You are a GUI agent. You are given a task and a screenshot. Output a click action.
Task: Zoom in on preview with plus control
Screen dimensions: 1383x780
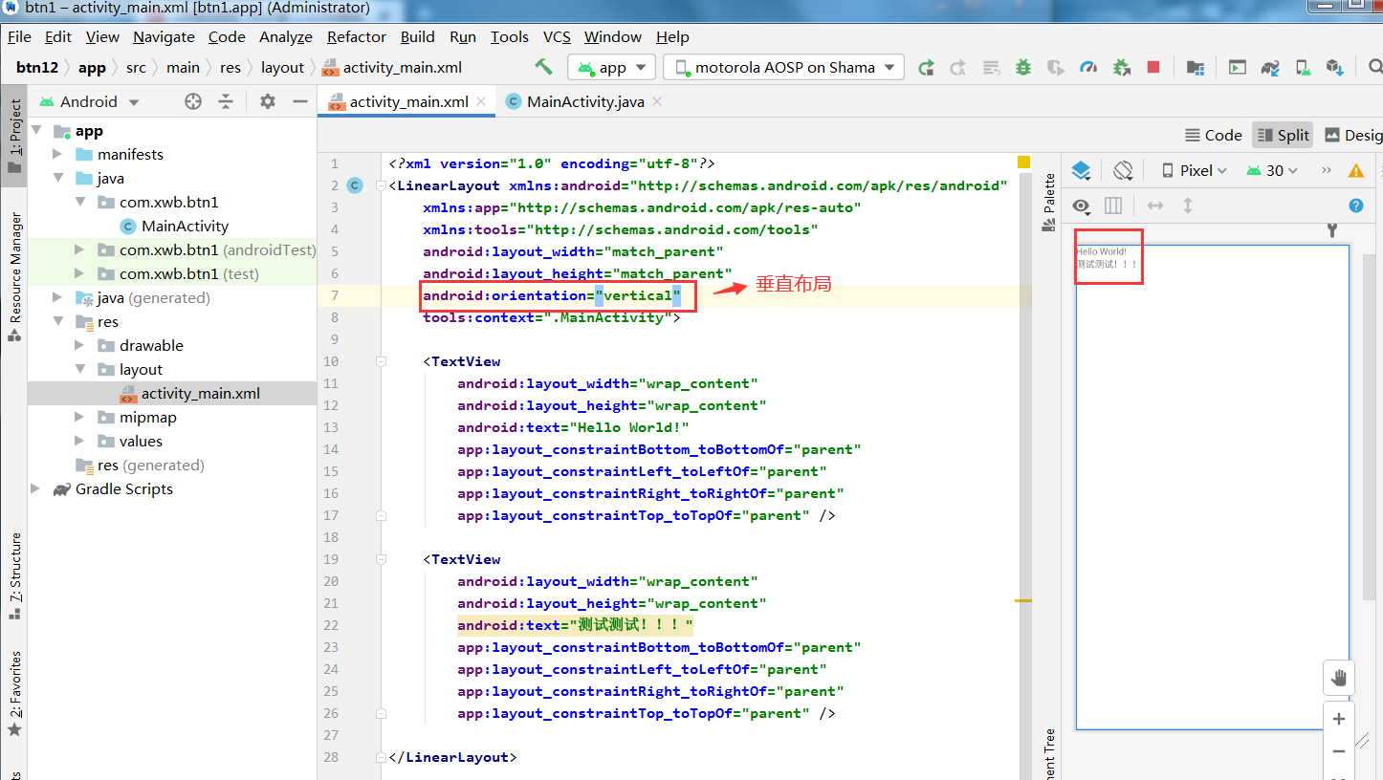click(1339, 718)
